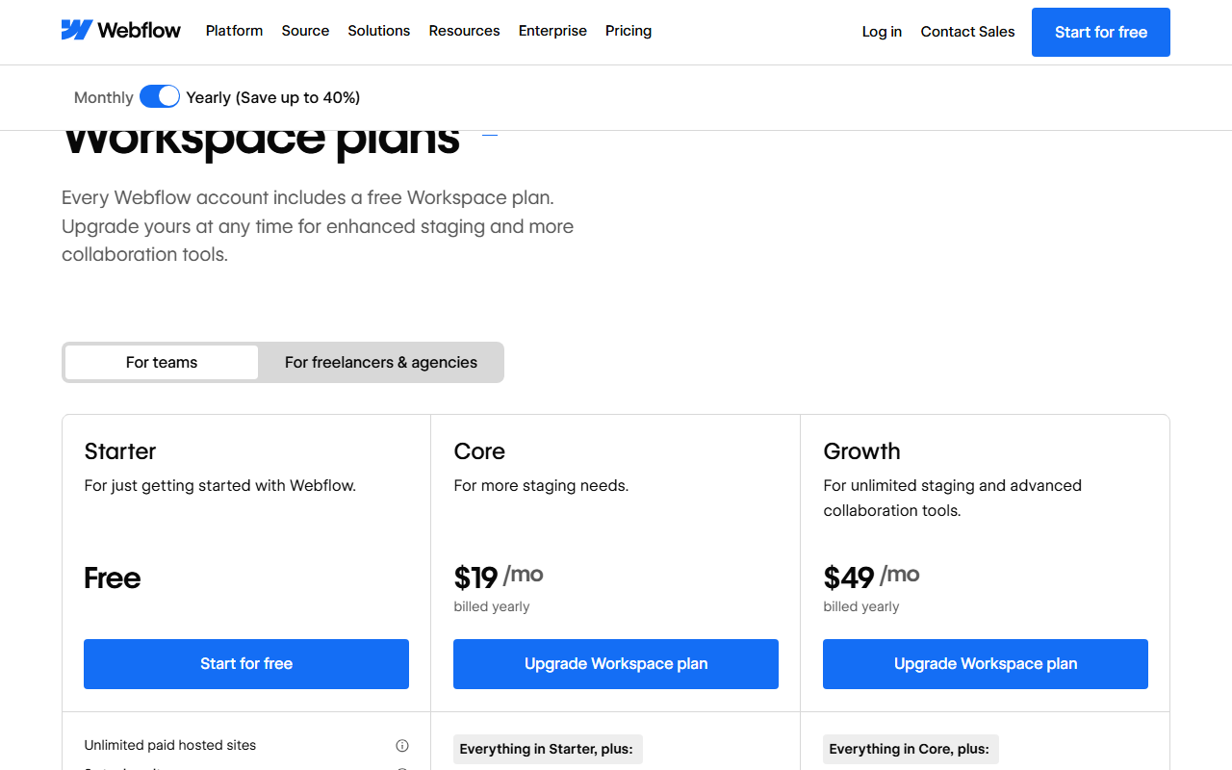Viewport: 1232px width, 770px height.
Task: Click 'Everything in Starter, plus:' label
Action: [547, 749]
